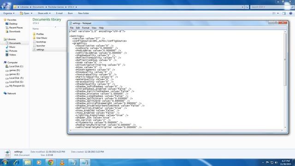Image resolution: width=295 pixels, height=166 pixels.
Task: Open Windows Media Player from taskbar
Action: (39, 162)
